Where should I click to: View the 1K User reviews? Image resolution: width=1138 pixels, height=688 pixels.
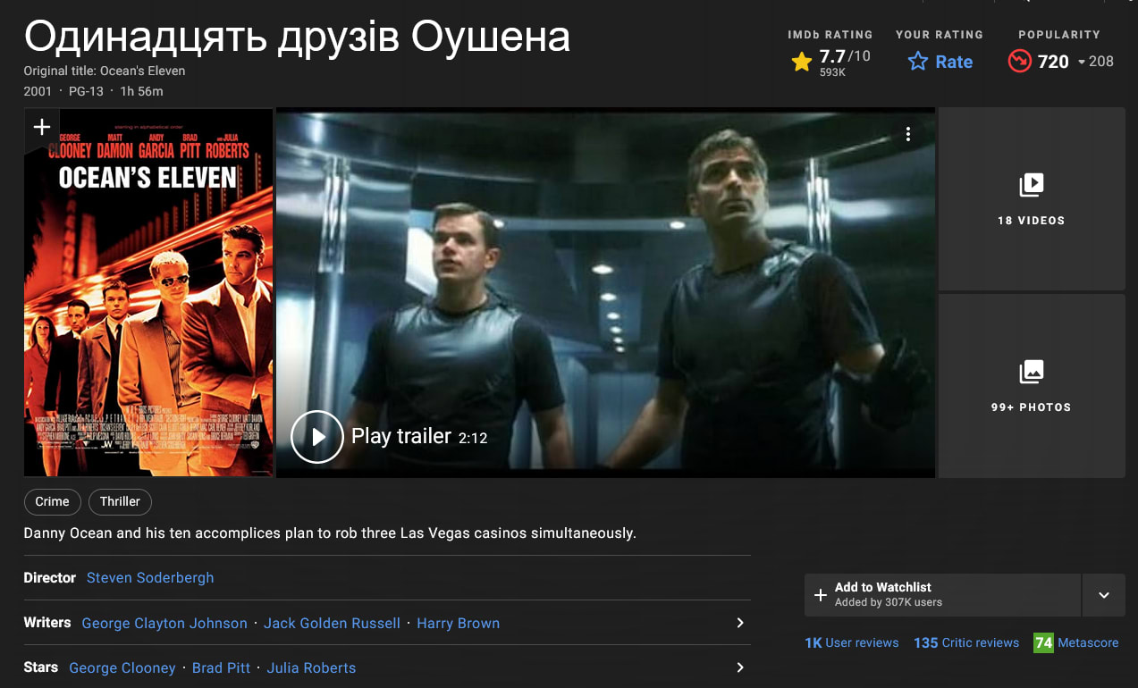pos(852,642)
